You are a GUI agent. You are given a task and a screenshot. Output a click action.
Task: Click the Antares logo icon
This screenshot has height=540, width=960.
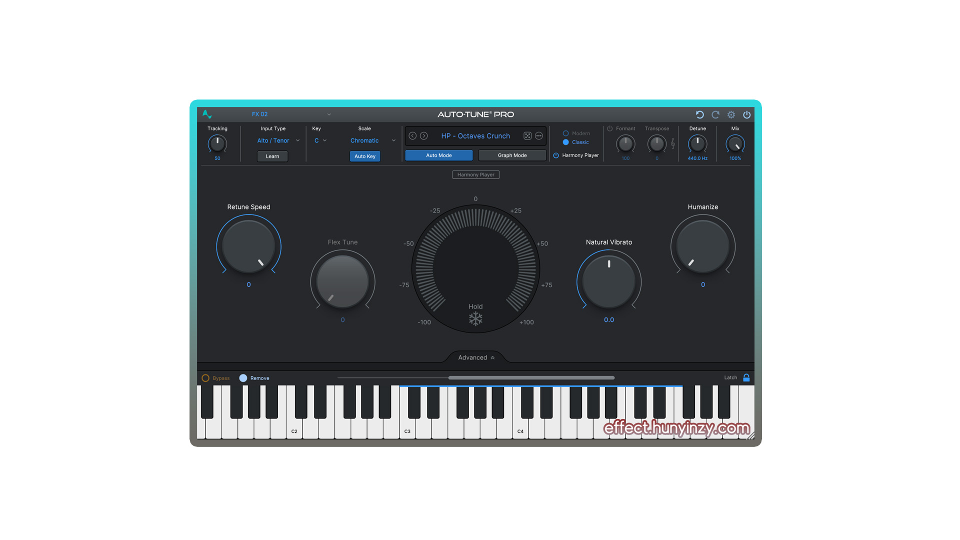point(206,114)
